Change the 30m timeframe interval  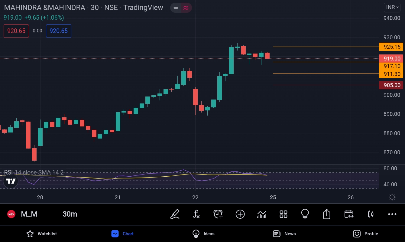point(70,214)
